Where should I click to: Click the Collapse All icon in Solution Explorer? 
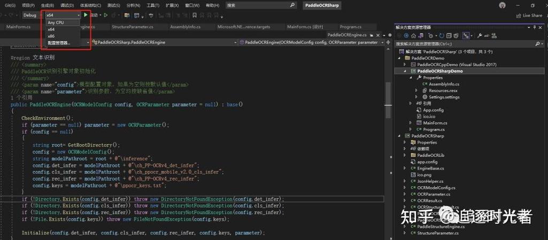point(449,35)
